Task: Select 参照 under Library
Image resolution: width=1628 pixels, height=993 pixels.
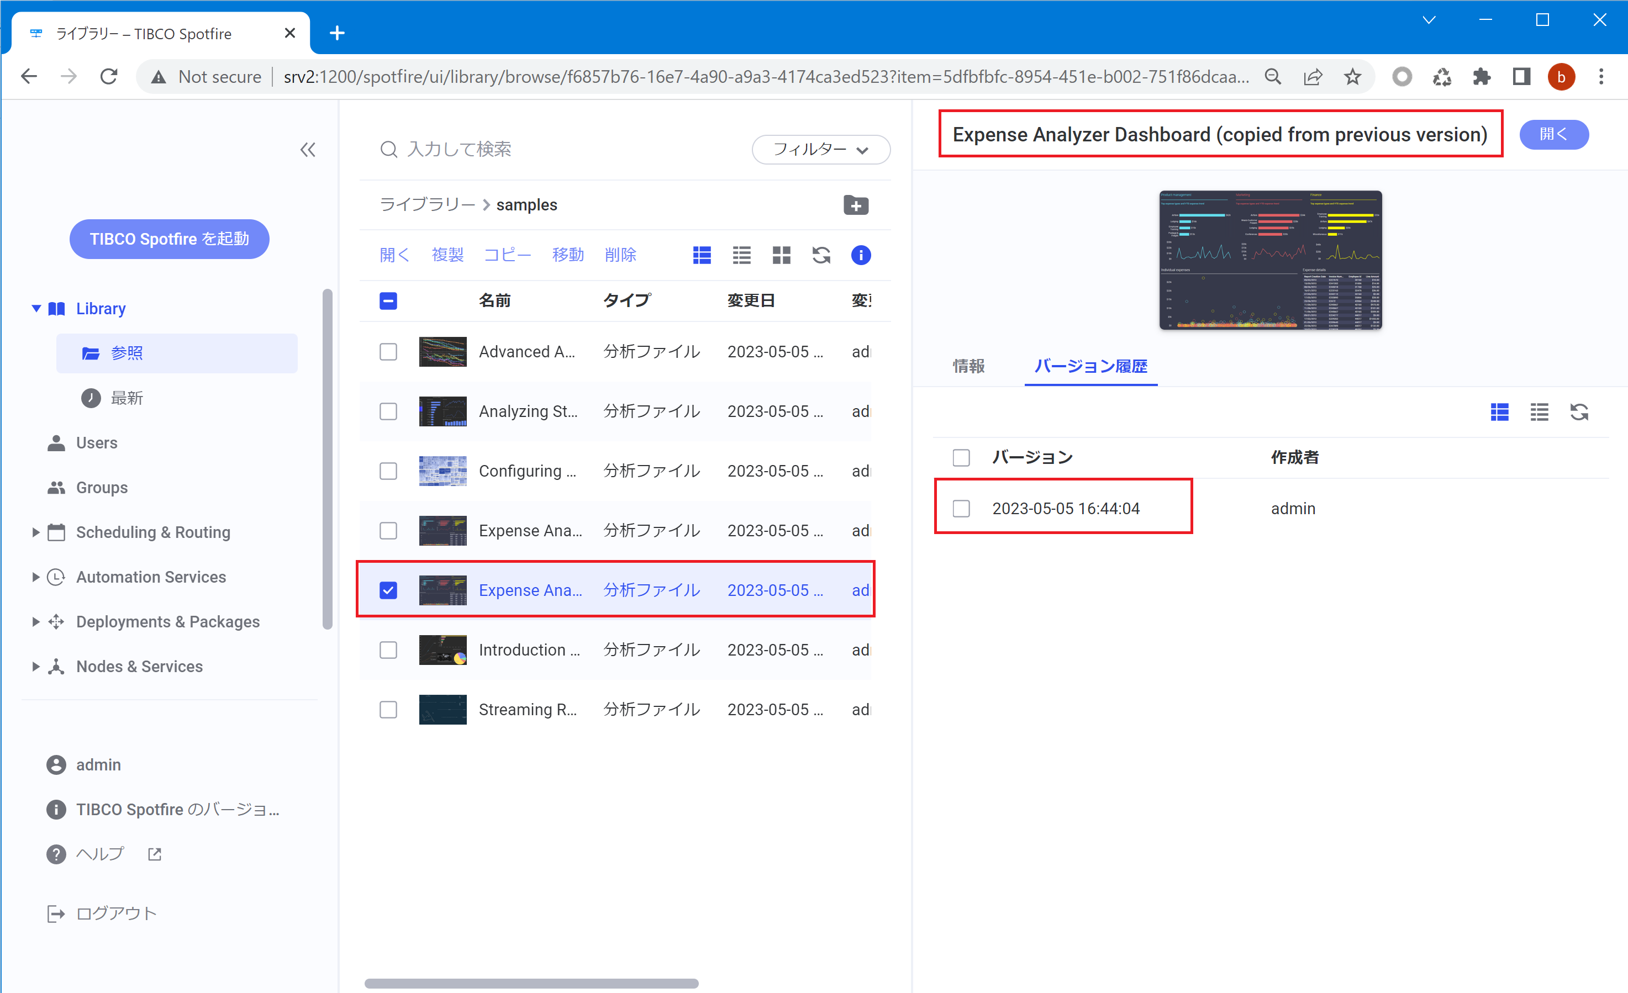Action: point(176,353)
